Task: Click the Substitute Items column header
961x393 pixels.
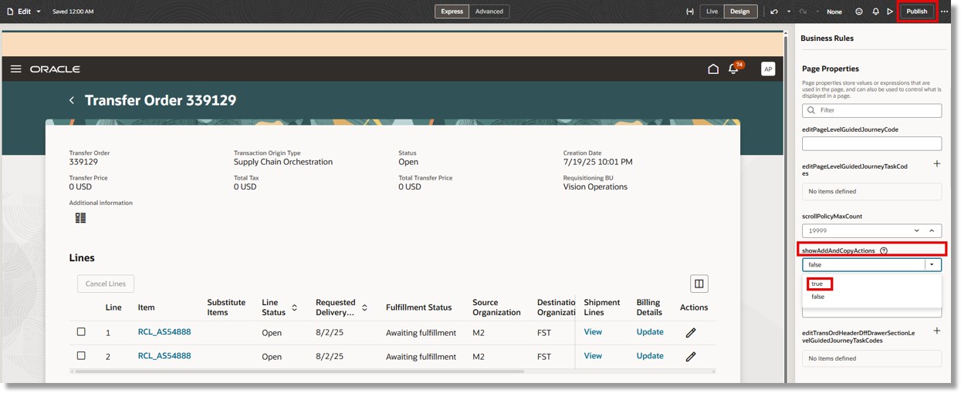Action: point(226,307)
